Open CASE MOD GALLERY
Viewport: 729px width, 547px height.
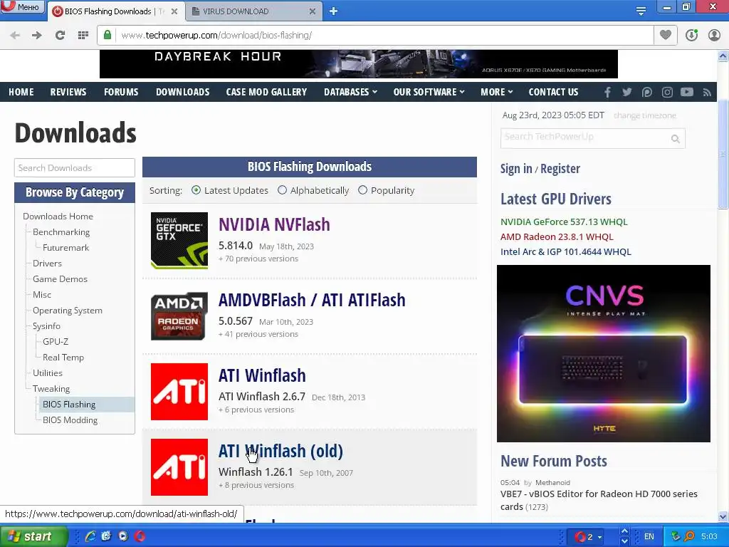point(266,92)
